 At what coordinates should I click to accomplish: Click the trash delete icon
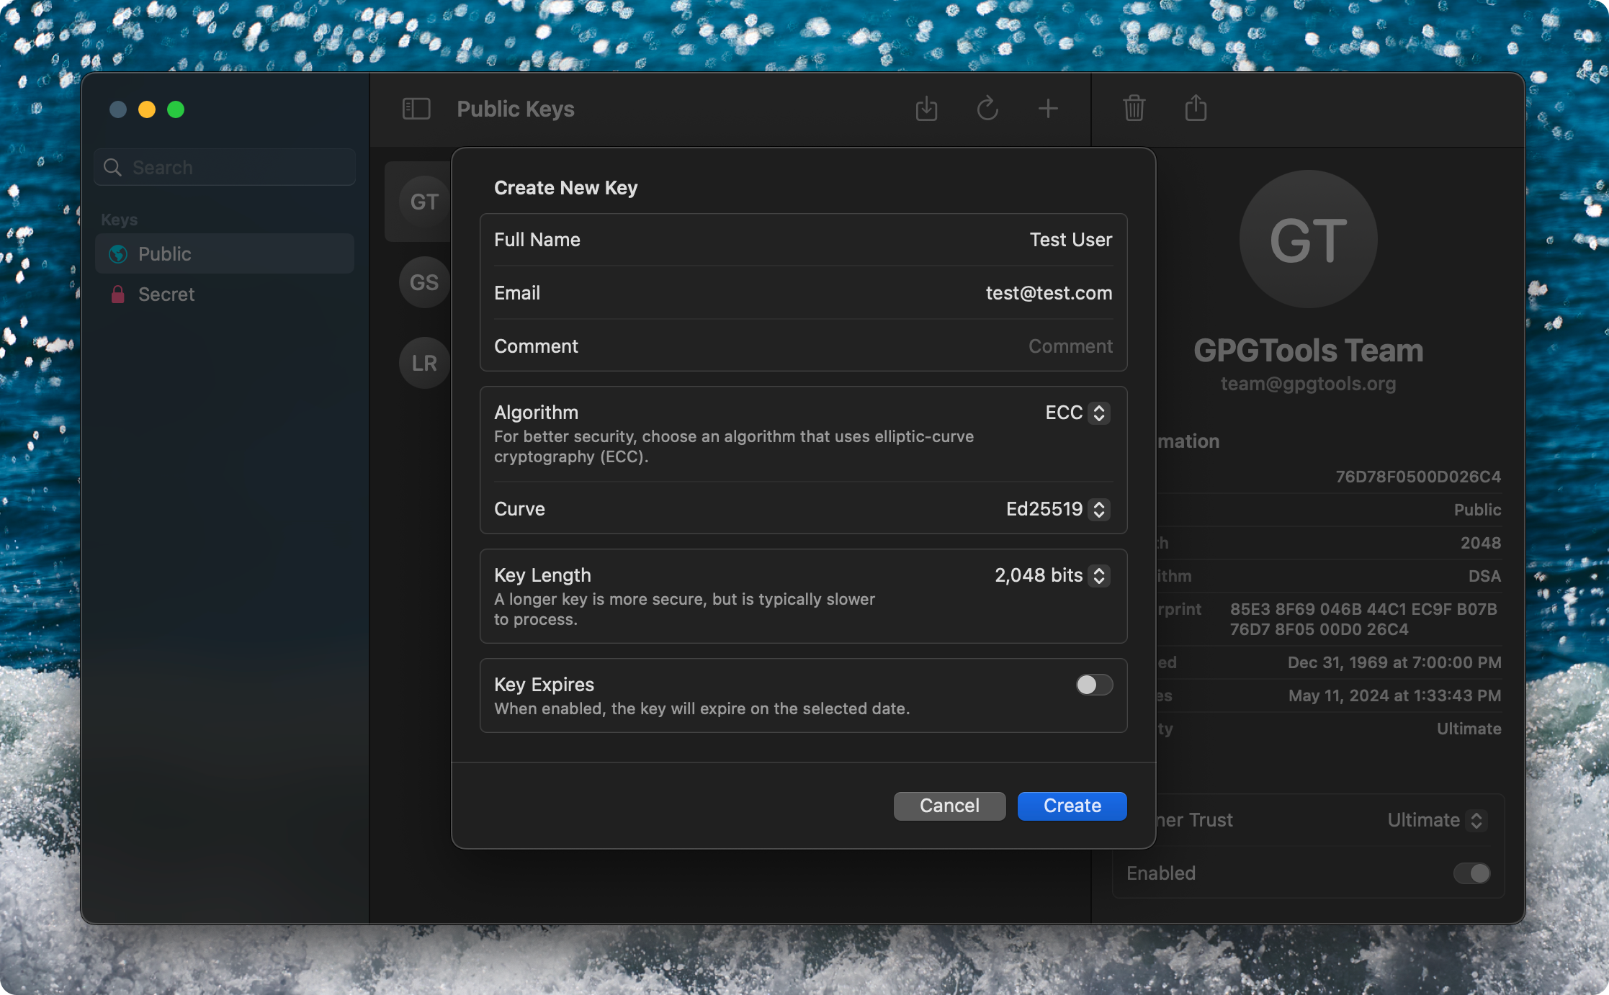pyautogui.click(x=1134, y=109)
